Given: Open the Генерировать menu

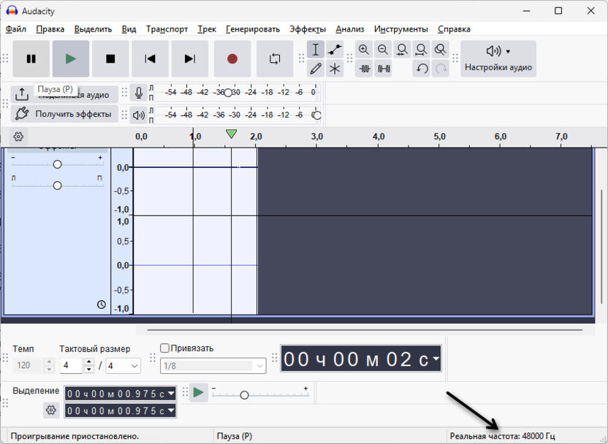Looking at the screenshot, I should tap(253, 29).
